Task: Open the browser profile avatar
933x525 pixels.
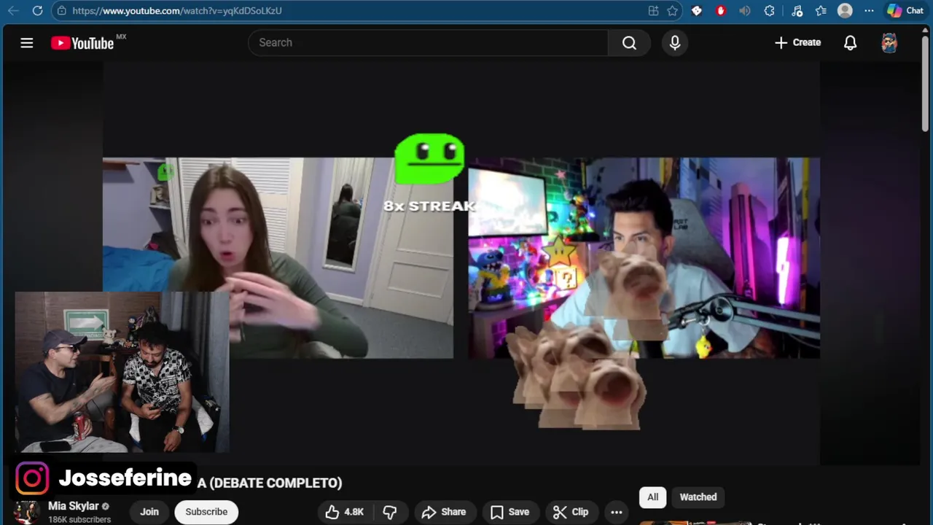Action: (x=846, y=11)
